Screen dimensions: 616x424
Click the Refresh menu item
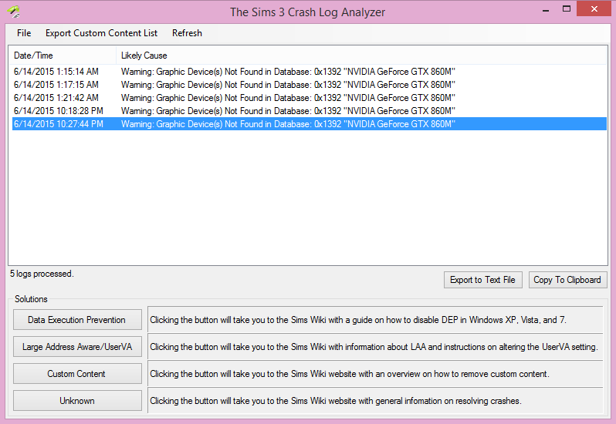tap(187, 33)
